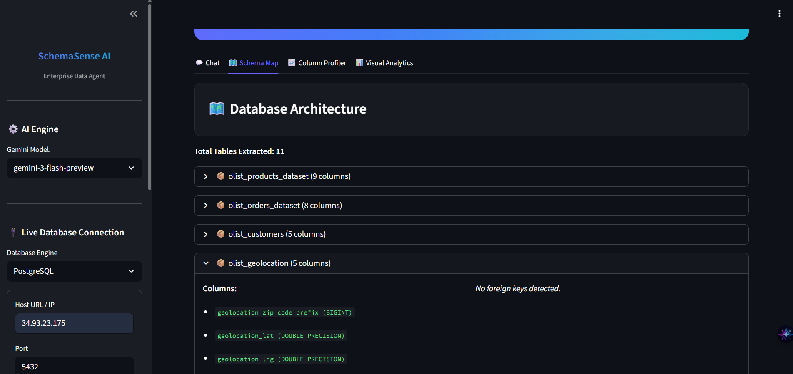Switch to the Chat tab

(207, 63)
